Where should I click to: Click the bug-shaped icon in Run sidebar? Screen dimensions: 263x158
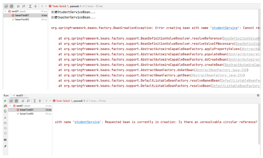5,128
